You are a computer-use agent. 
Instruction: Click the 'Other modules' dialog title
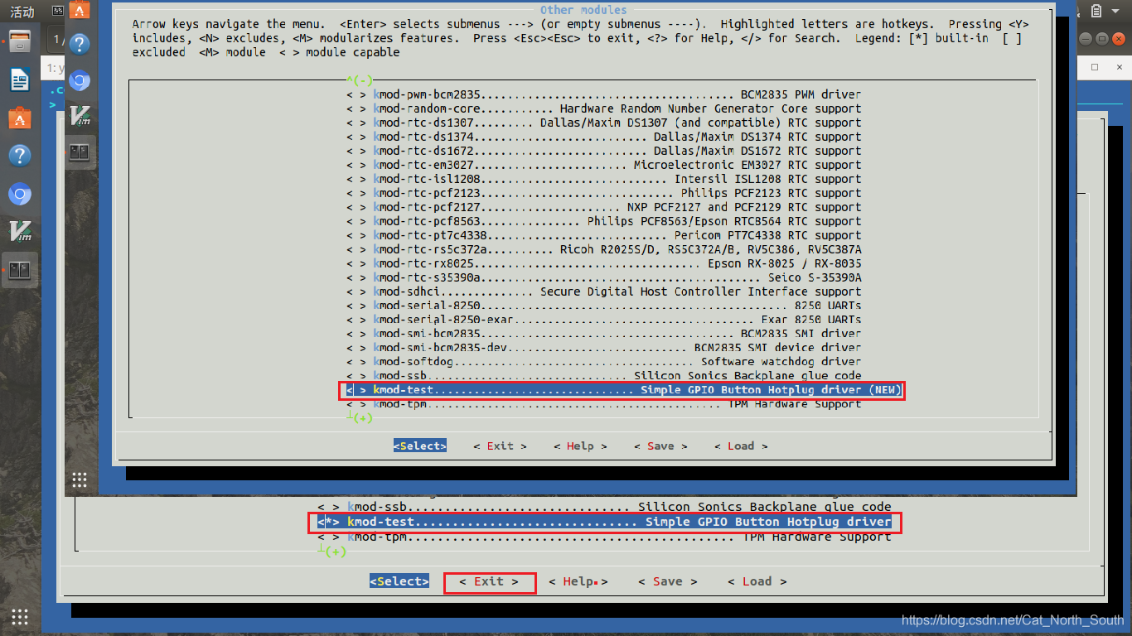tap(583, 10)
